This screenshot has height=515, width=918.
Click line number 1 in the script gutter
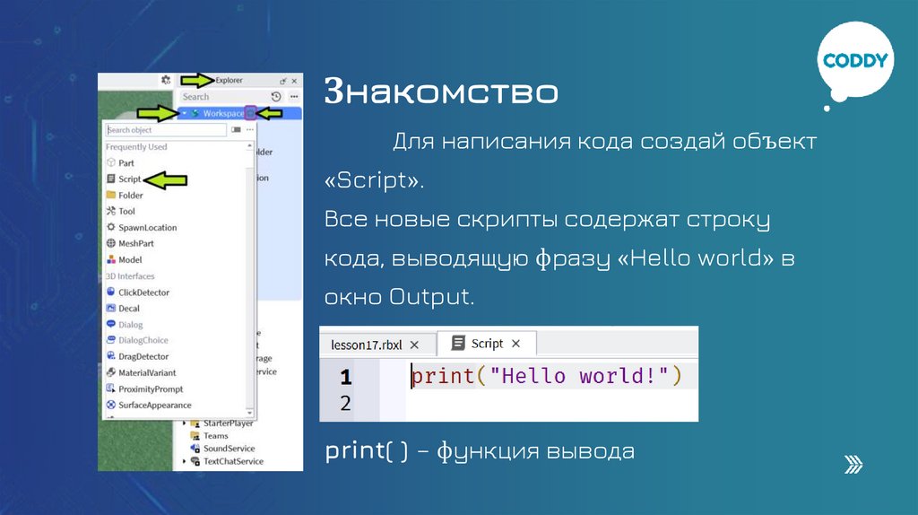click(345, 377)
